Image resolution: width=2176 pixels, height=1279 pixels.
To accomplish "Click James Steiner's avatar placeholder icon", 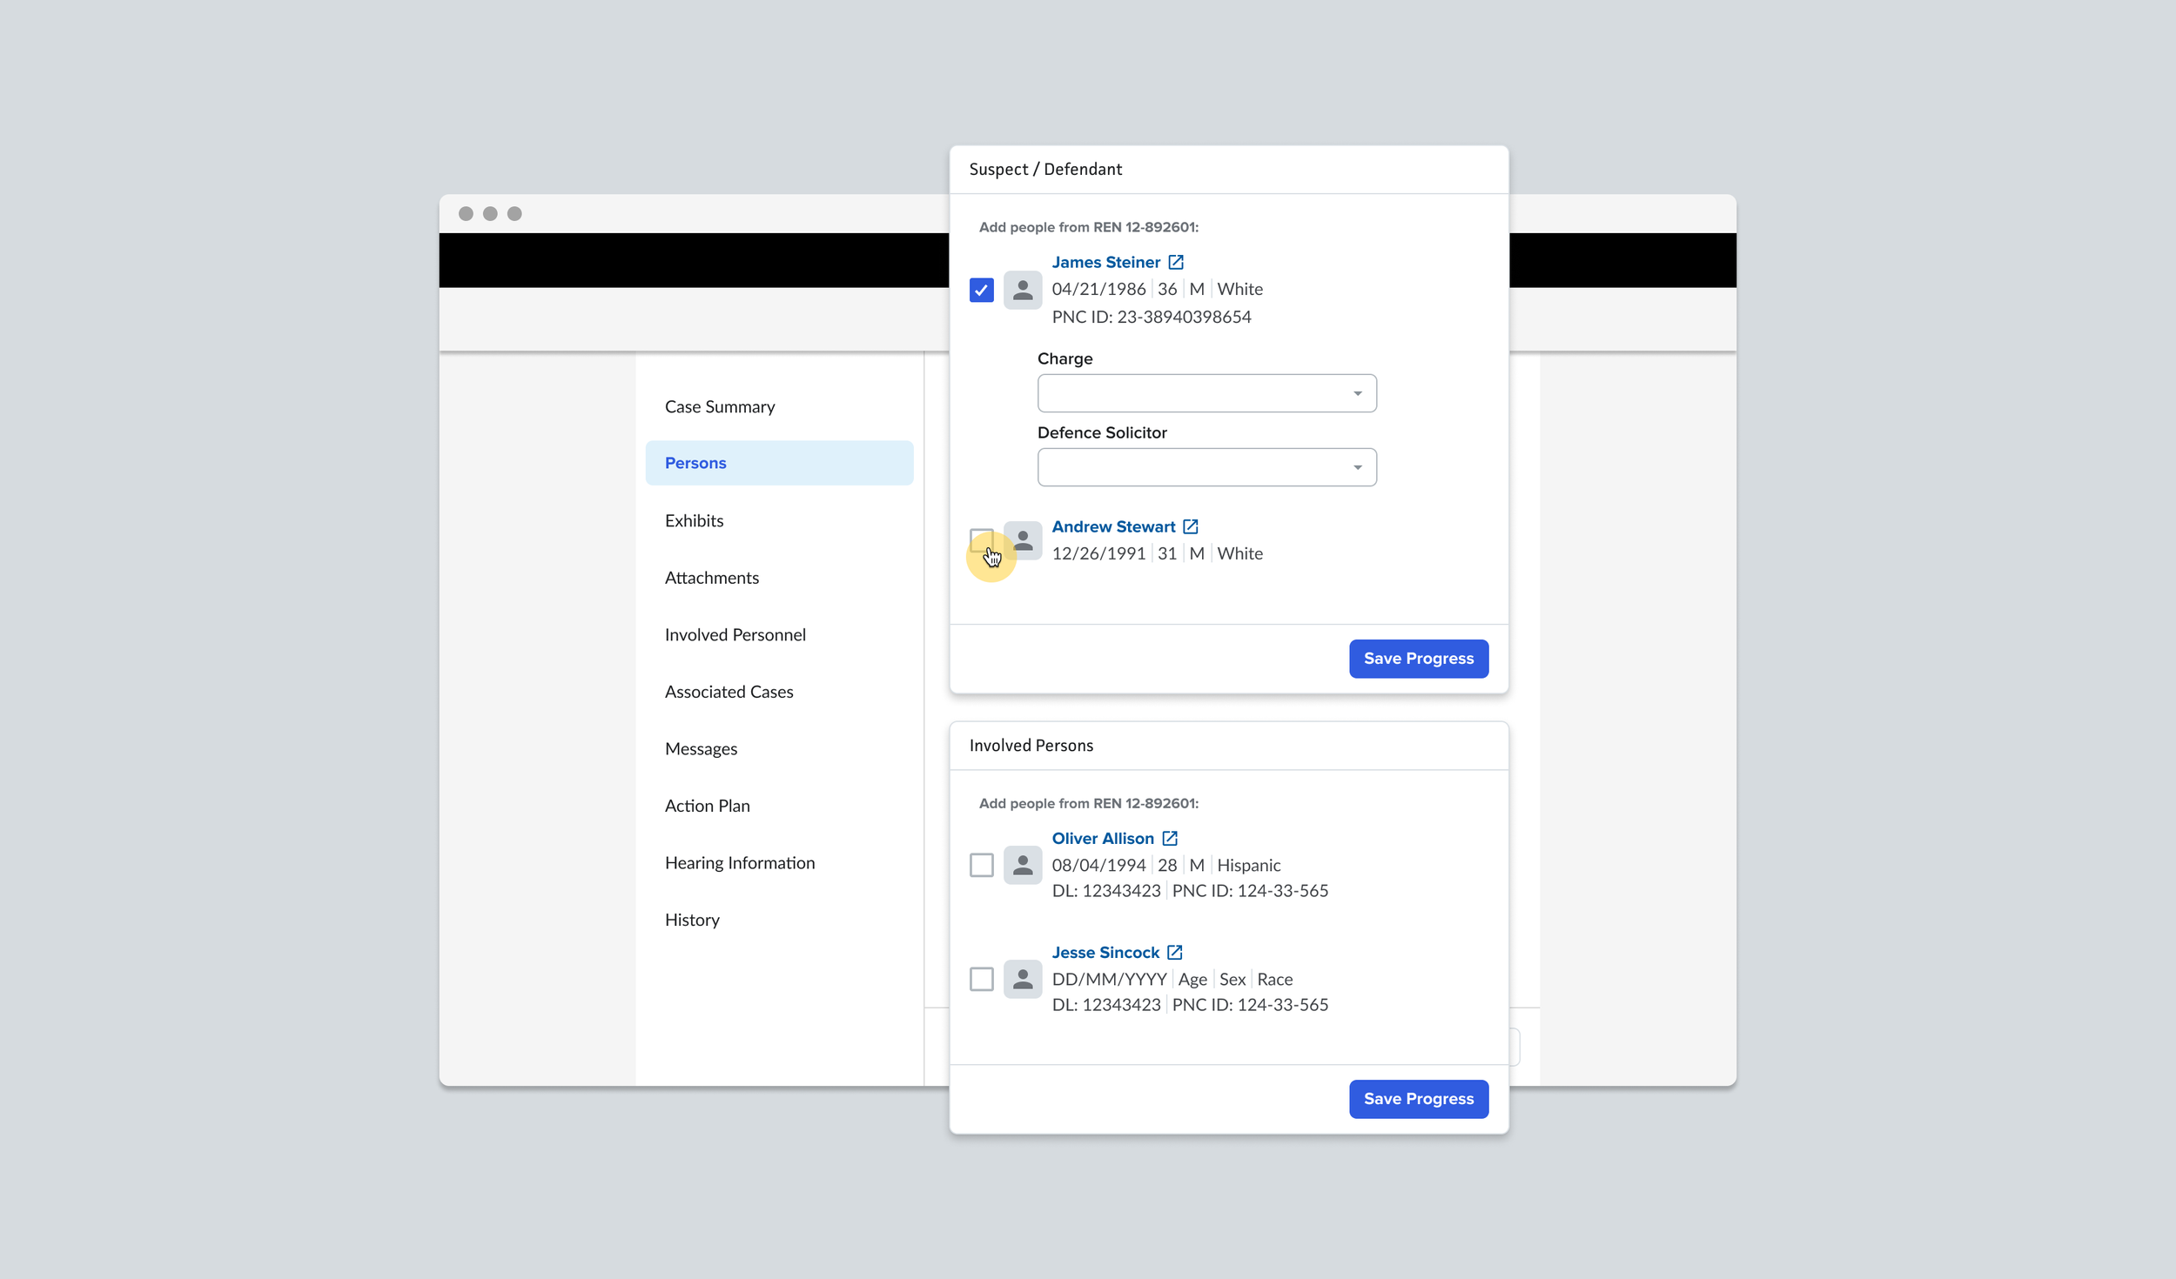I will (1023, 290).
